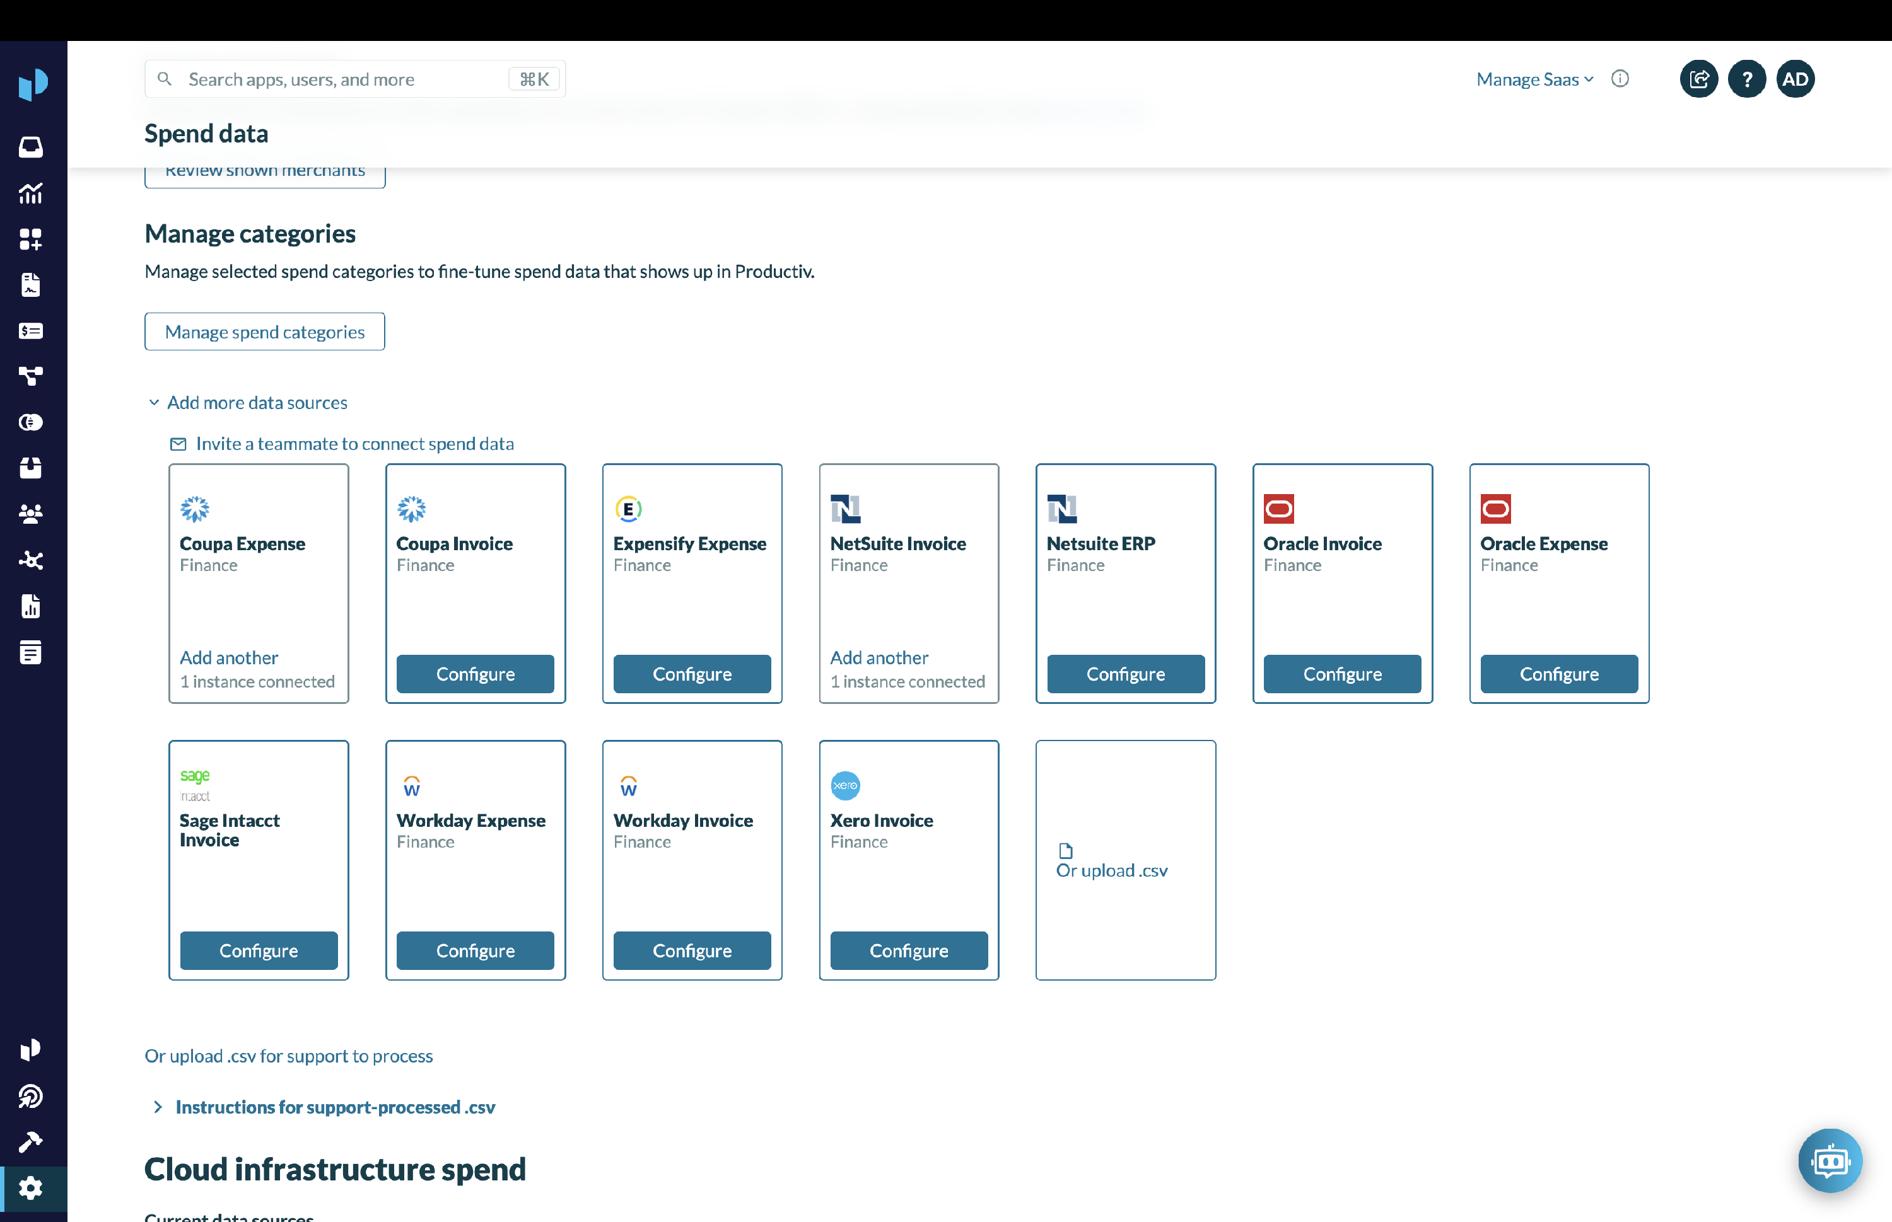This screenshot has height=1222, width=1892.
Task: Open the help question mark icon
Action: pos(1747,79)
